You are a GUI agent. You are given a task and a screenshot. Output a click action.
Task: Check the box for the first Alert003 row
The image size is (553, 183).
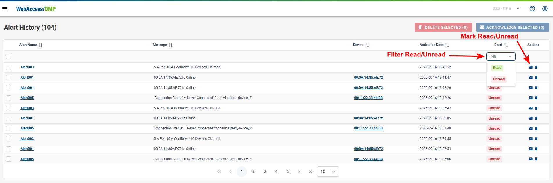[x=9, y=67]
